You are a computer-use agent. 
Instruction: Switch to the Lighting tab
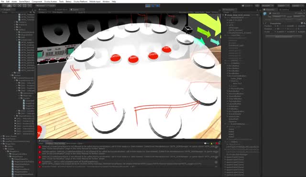284,10
